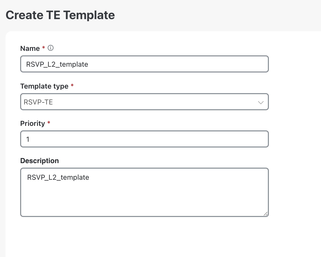
Task: Click the tooltip circle icon after Name
Action: [50, 48]
